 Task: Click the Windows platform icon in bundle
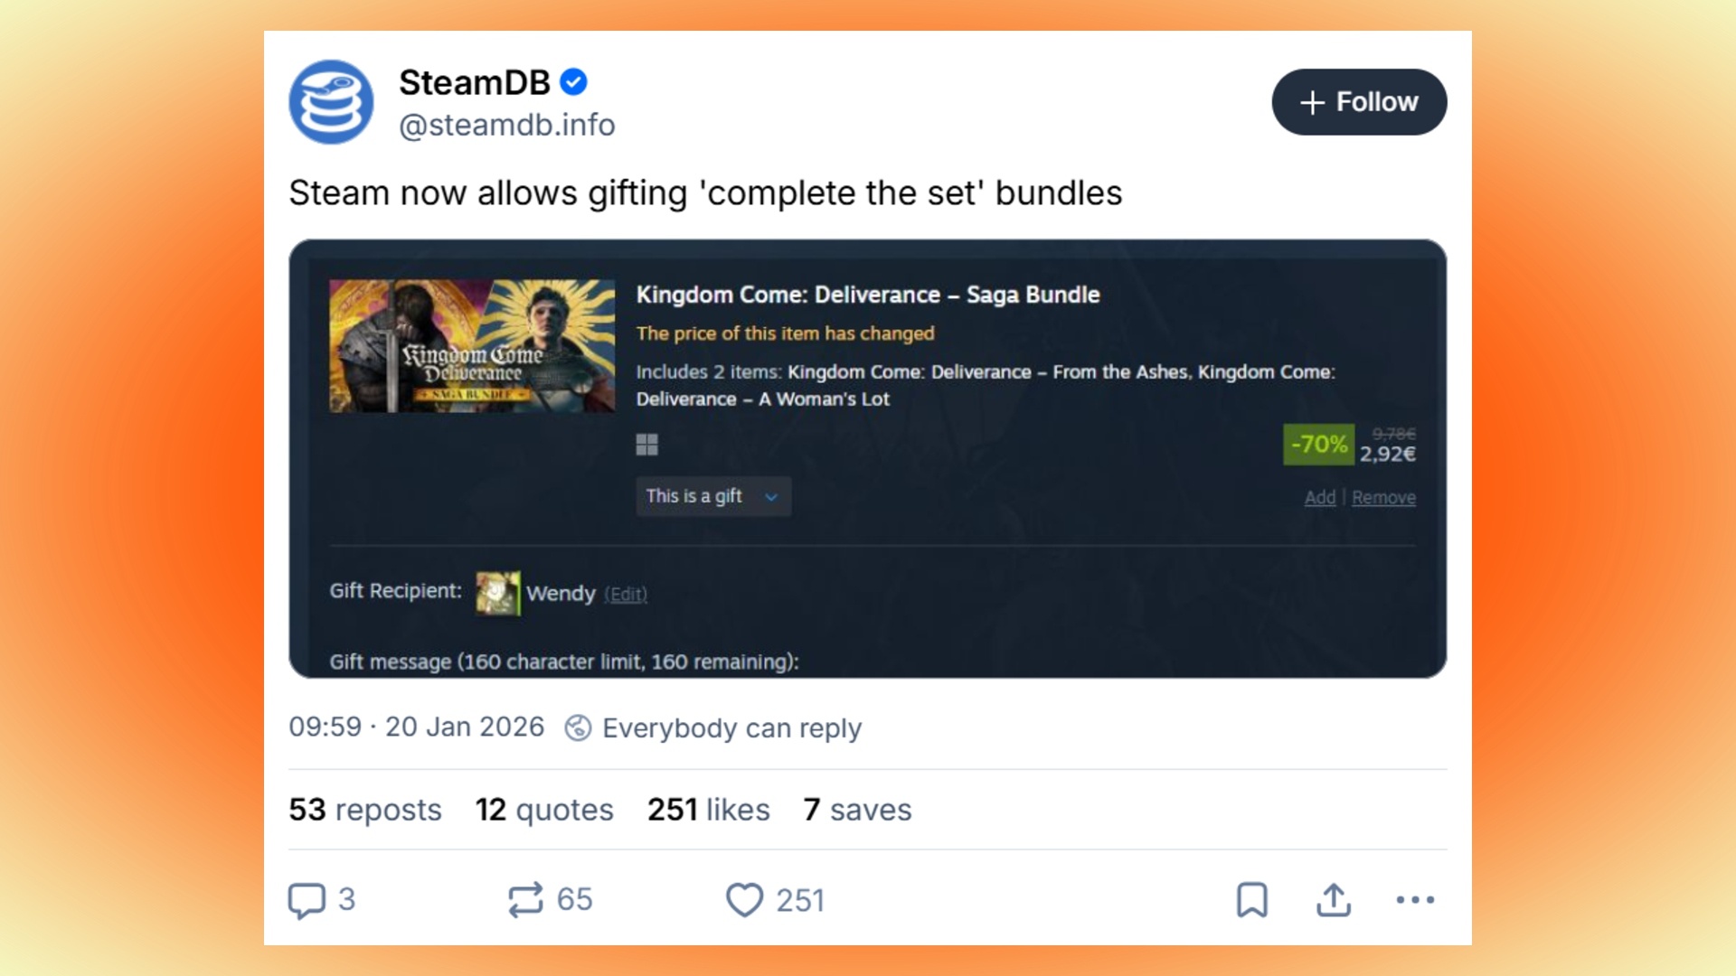(x=647, y=445)
